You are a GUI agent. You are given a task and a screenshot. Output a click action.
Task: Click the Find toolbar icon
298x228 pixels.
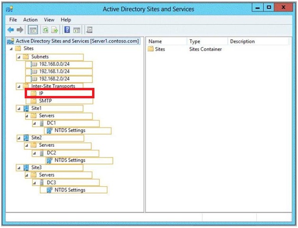(89, 30)
